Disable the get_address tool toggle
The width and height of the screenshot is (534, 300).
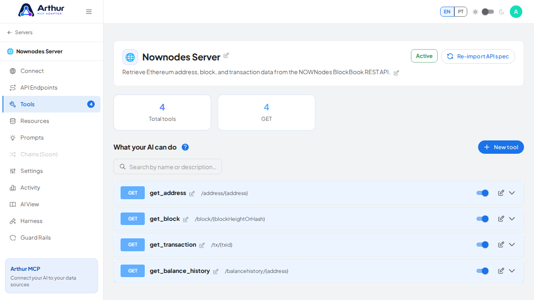(x=482, y=193)
